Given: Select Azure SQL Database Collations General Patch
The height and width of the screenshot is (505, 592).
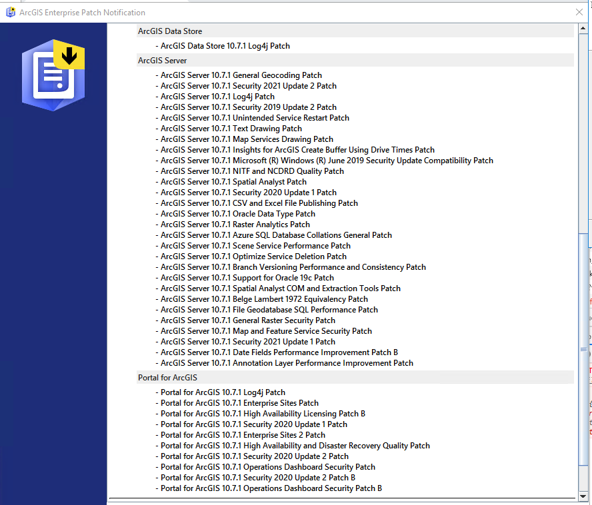Looking at the screenshot, I should tap(274, 235).
